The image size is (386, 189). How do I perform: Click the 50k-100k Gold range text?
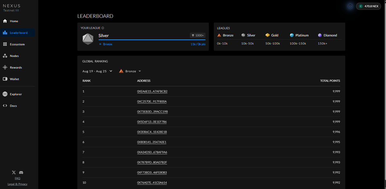(x=272, y=44)
